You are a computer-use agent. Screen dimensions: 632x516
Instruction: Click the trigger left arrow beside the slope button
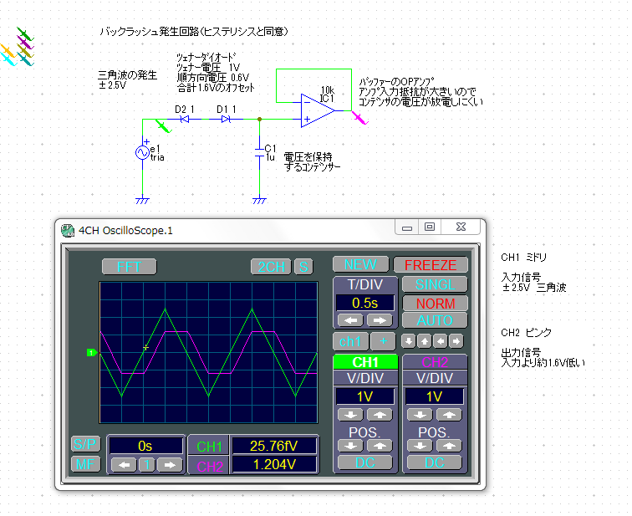pos(440,341)
